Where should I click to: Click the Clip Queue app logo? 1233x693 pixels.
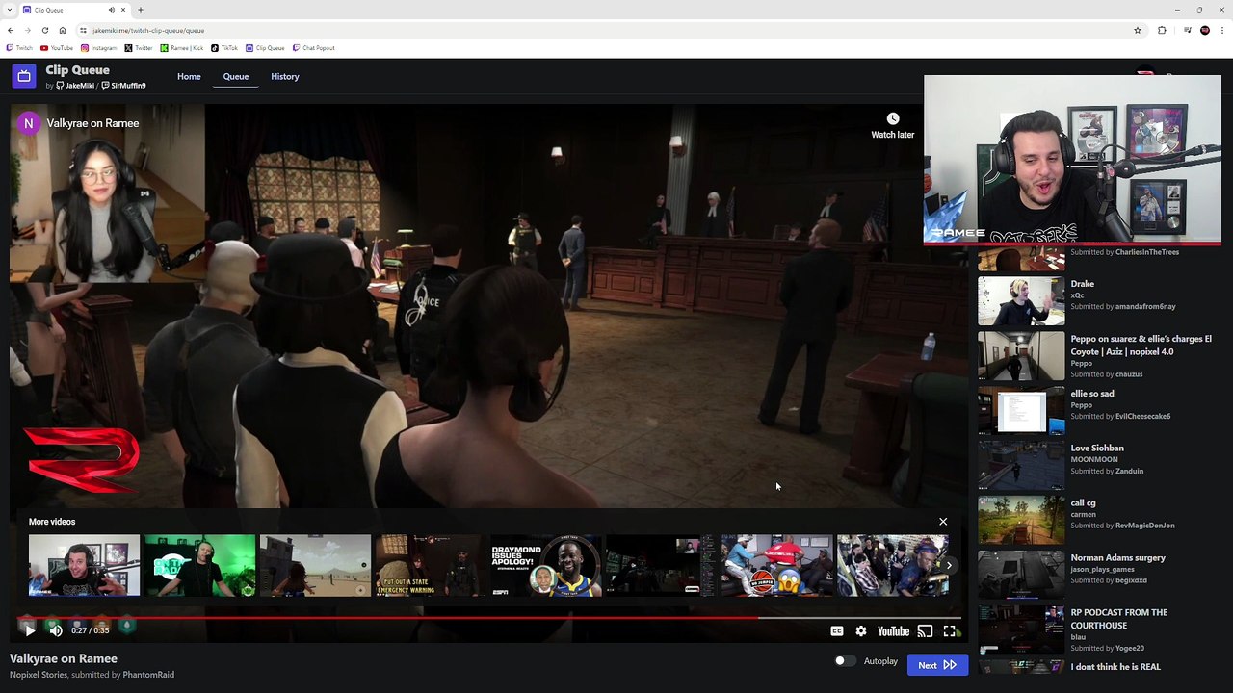(24, 75)
